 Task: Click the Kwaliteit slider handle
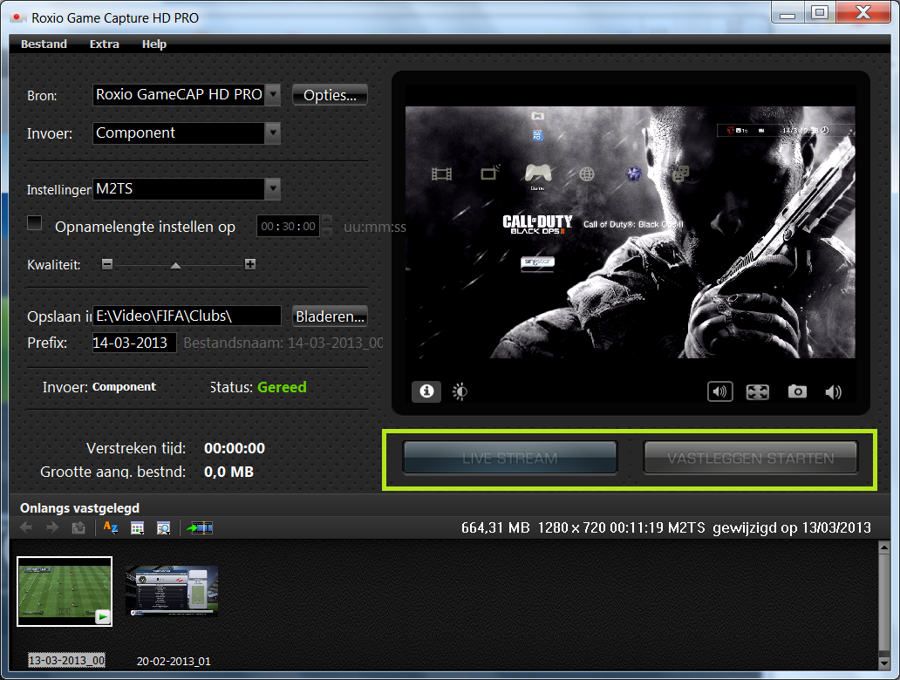tap(175, 265)
